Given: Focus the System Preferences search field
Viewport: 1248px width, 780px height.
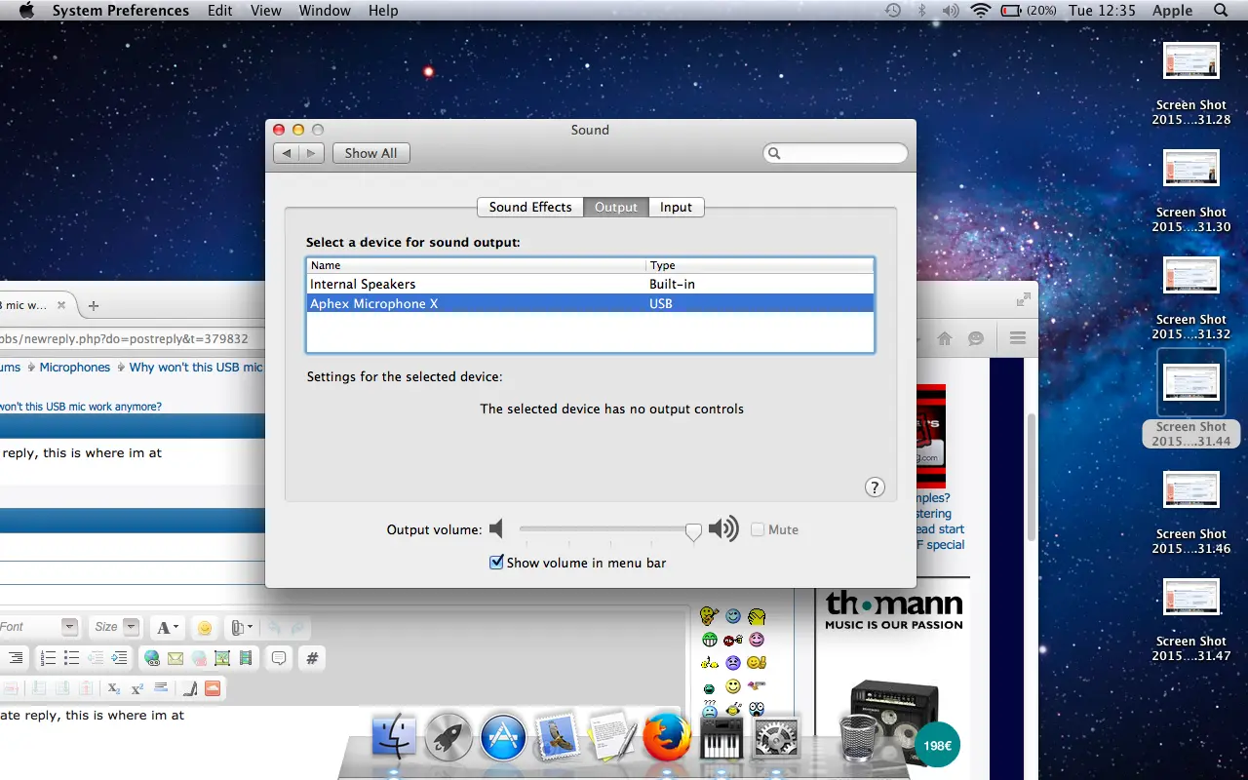Looking at the screenshot, I should 836,153.
